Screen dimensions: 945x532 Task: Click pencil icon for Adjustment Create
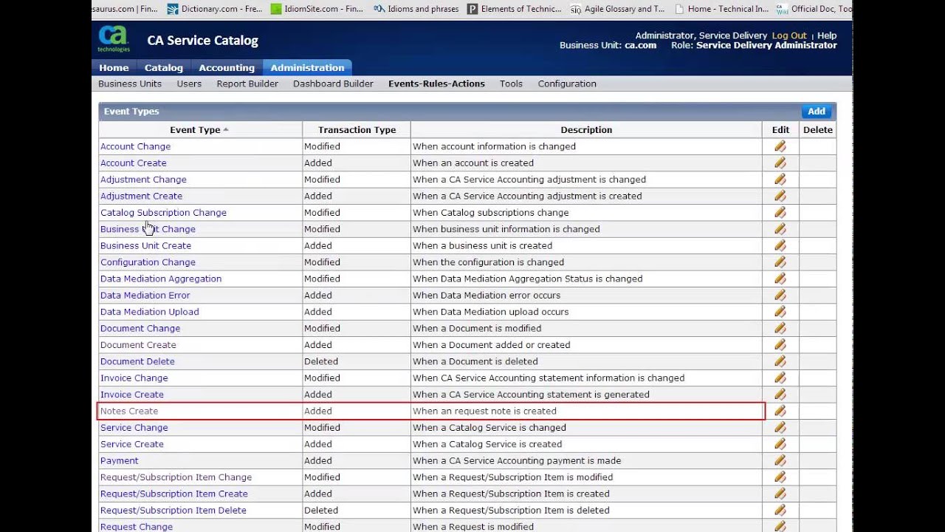tap(780, 196)
